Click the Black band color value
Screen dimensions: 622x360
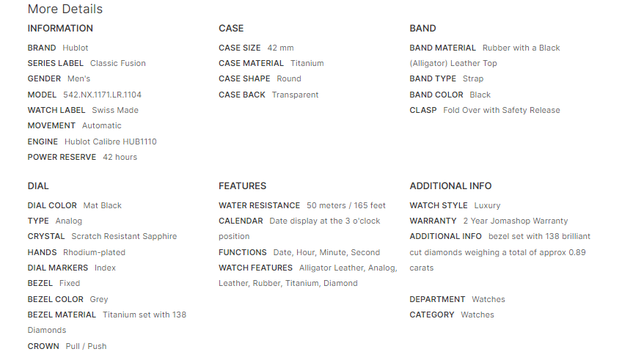pyautogui.click(x=480, y=95)
